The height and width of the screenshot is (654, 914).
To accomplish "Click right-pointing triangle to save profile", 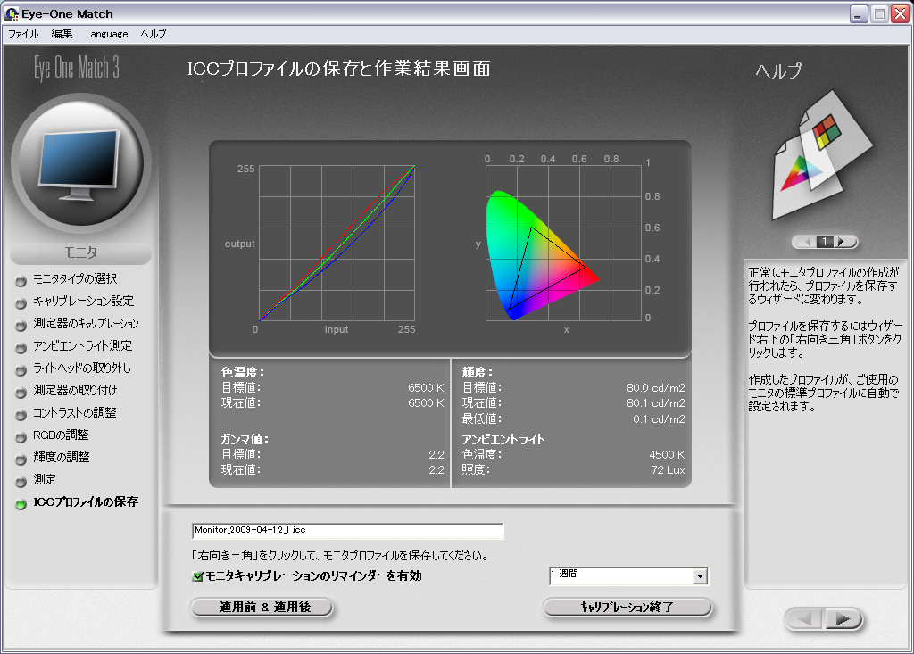I will coord(844,619).
